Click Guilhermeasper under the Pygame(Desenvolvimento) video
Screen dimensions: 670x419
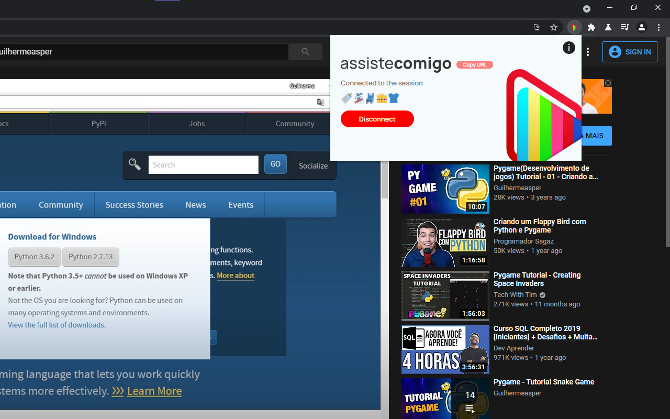tap(517, 188)
